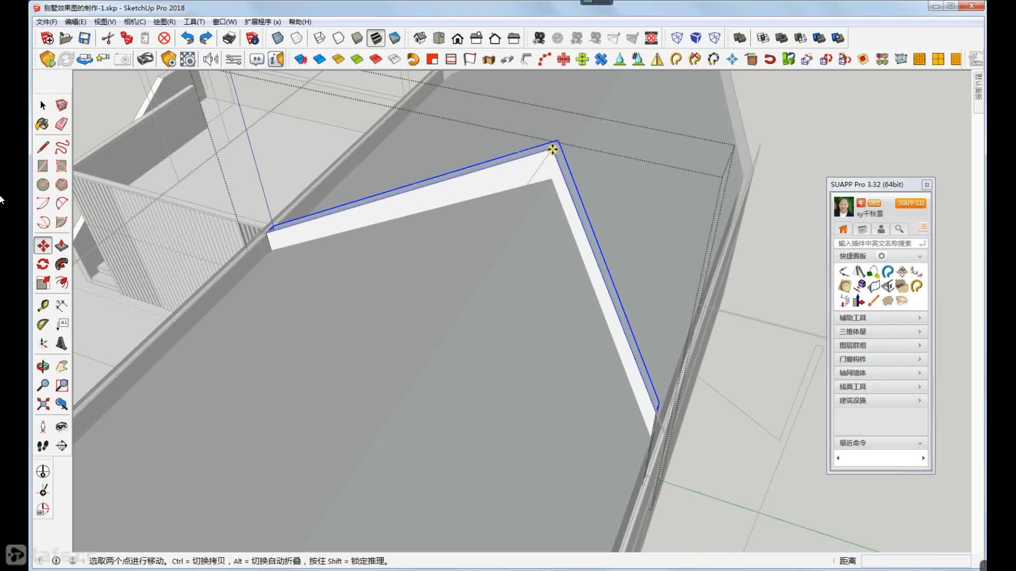
Task: Open the 视图(V) menu
Action: pyautogui.click(x=105, y=22)
